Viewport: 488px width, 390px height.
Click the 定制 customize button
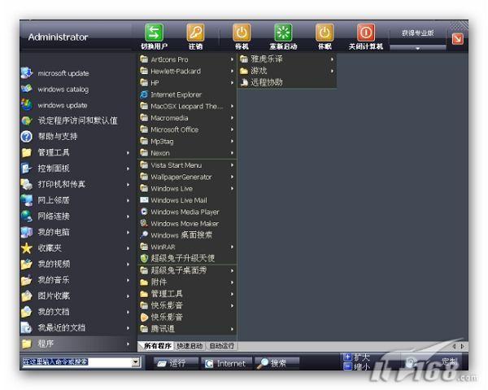[449, 362]
